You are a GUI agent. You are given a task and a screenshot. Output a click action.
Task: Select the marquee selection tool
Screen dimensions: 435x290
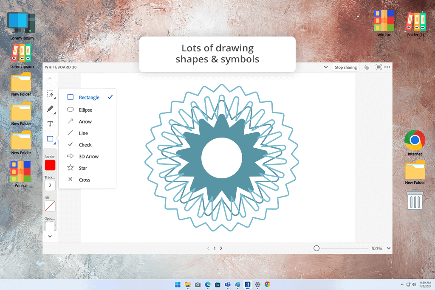(x=50, y=94)
